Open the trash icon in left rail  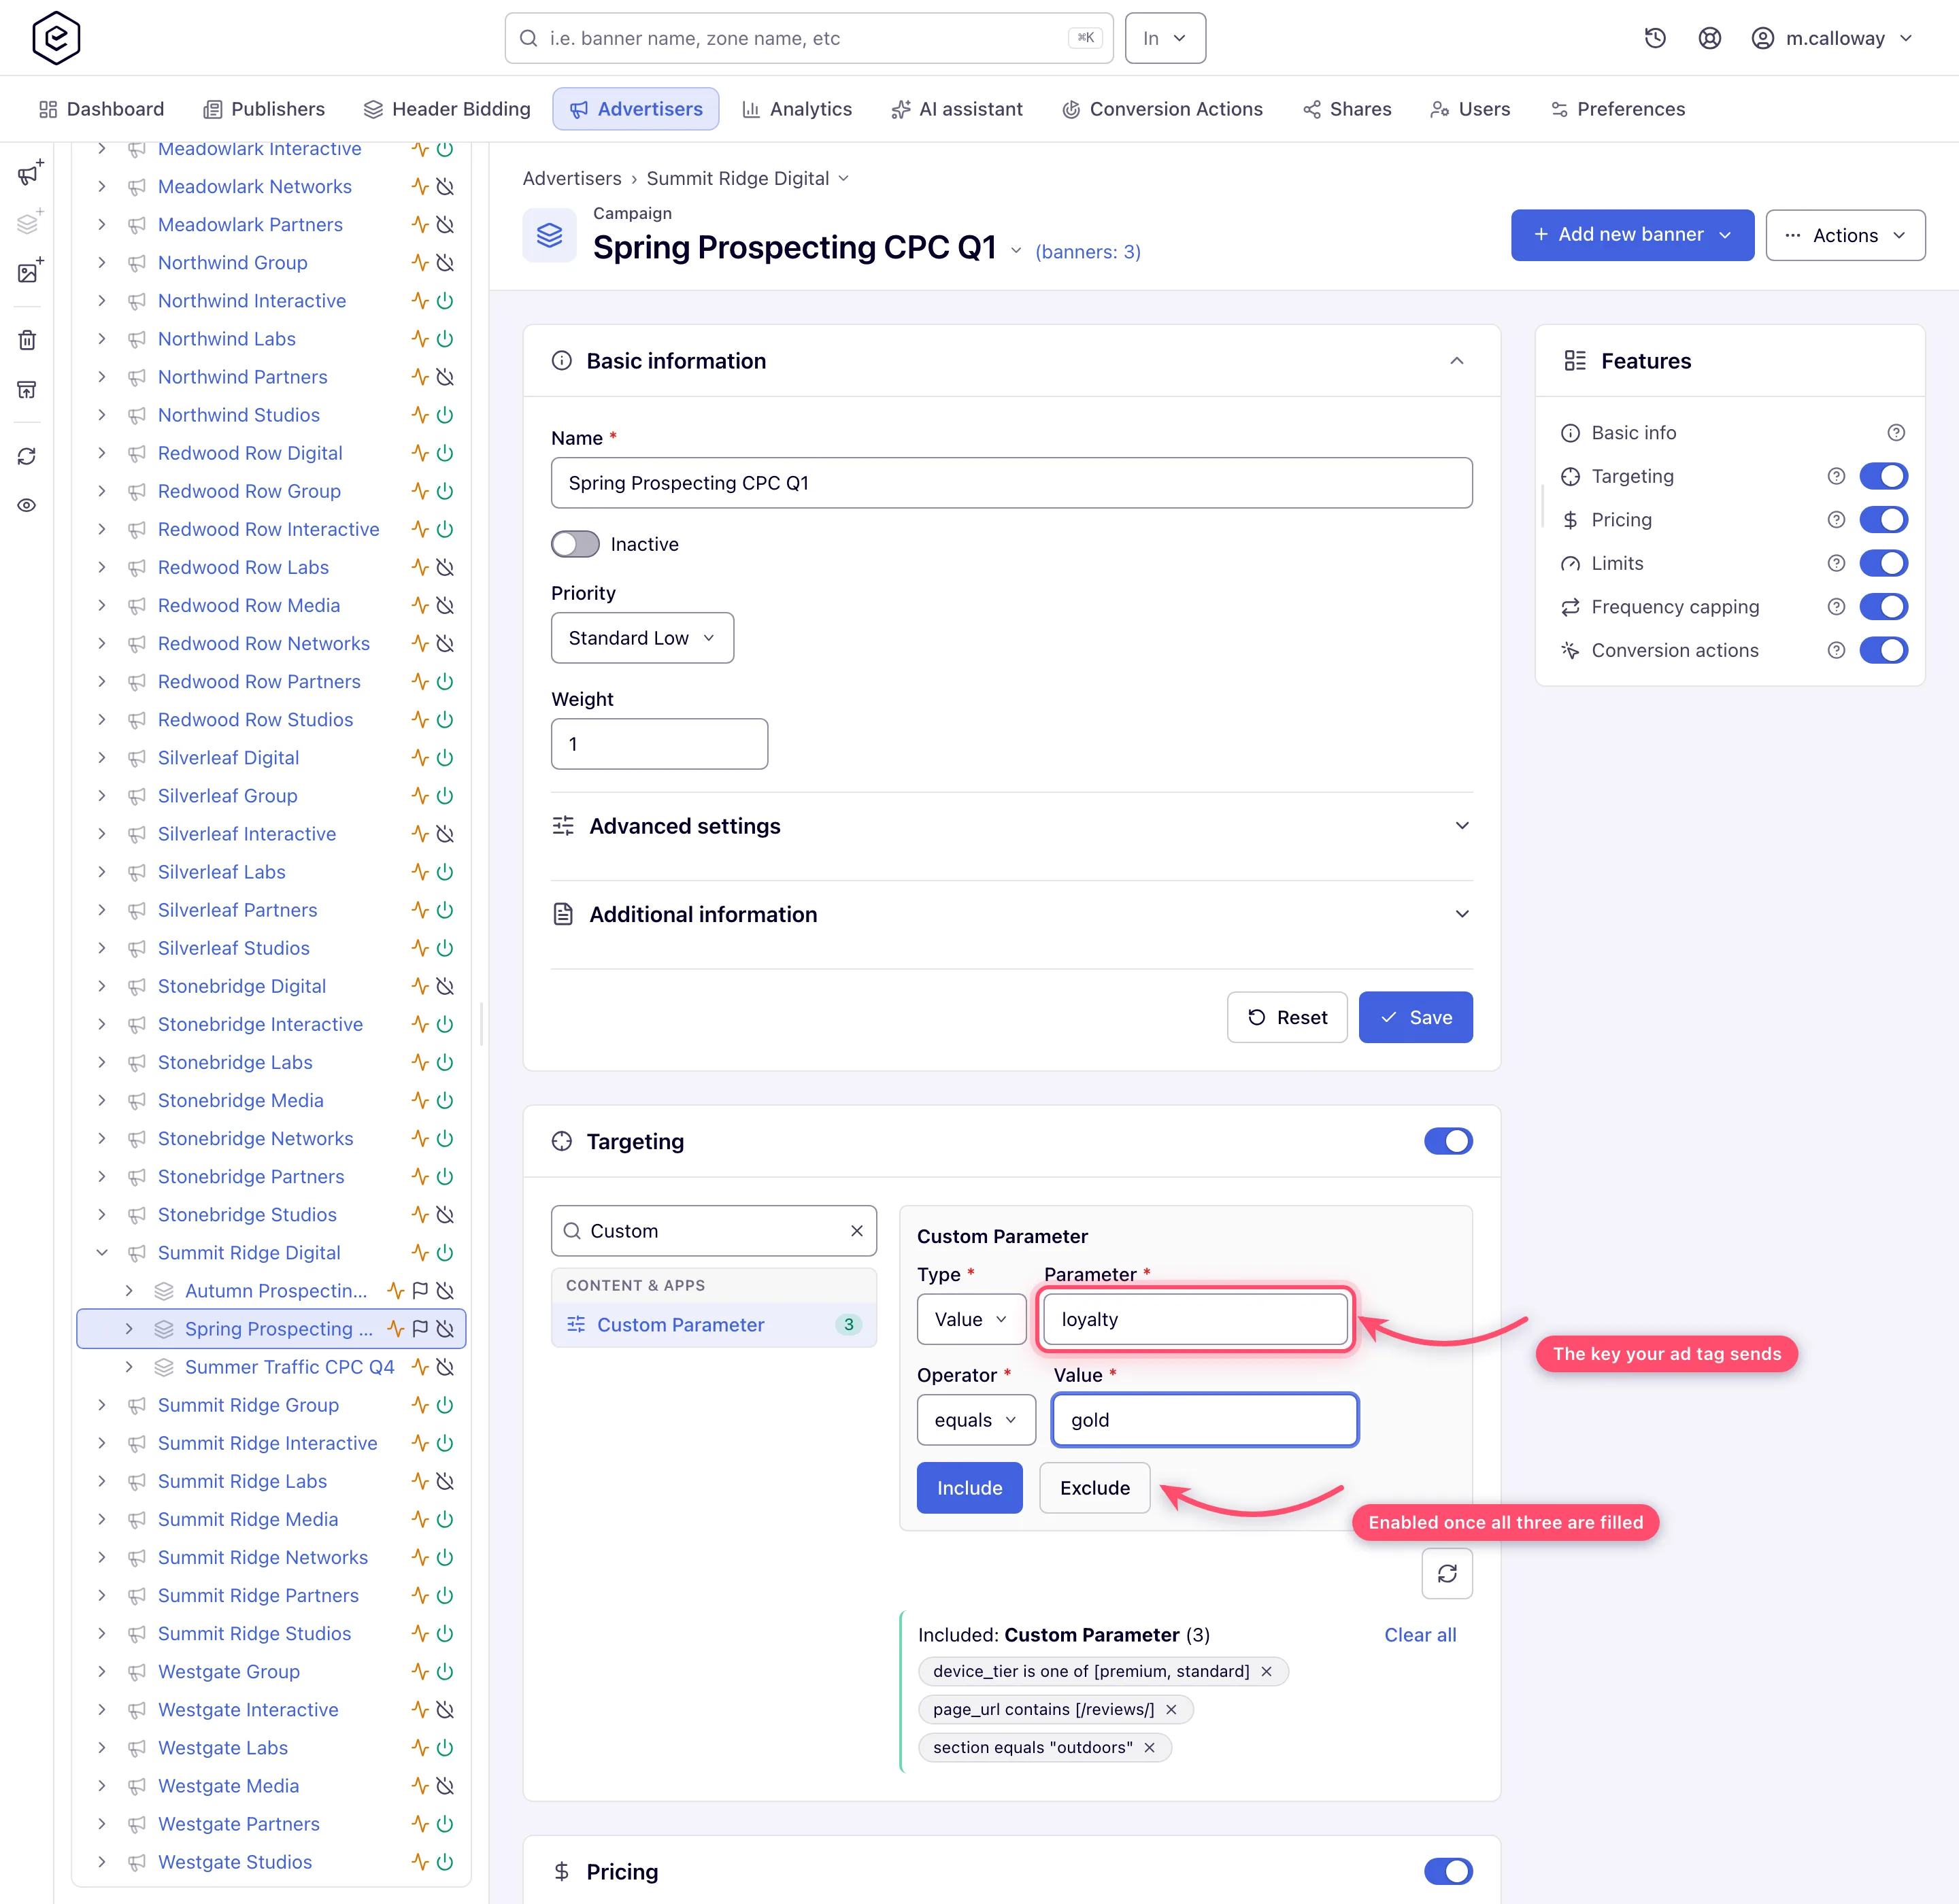[x=28, y=340]
